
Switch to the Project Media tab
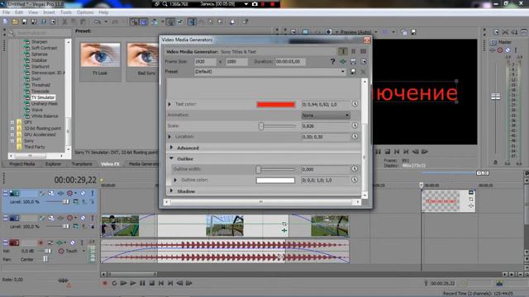click(x=22, y=164)
